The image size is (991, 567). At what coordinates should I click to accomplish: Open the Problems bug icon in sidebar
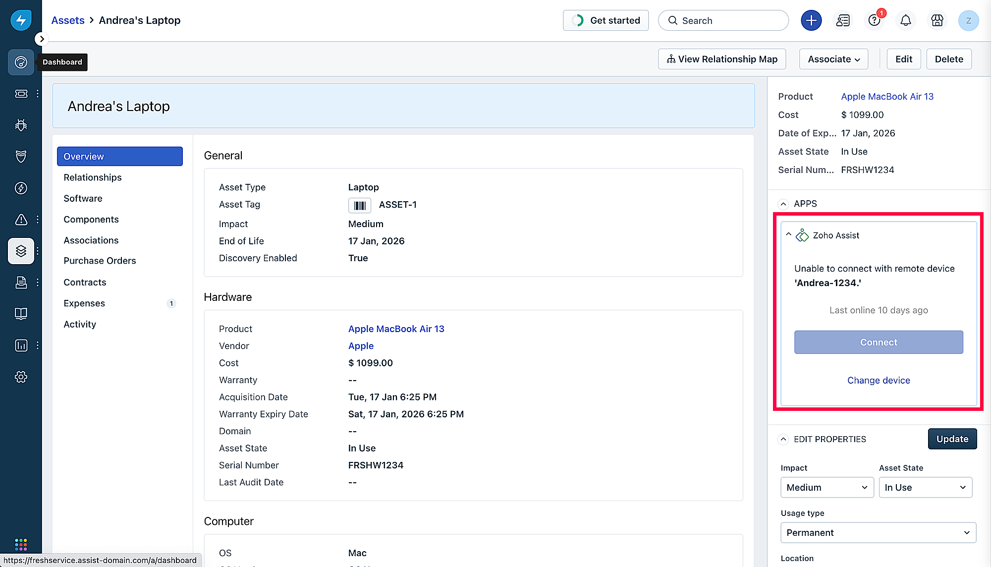click(x=21, y=125)
